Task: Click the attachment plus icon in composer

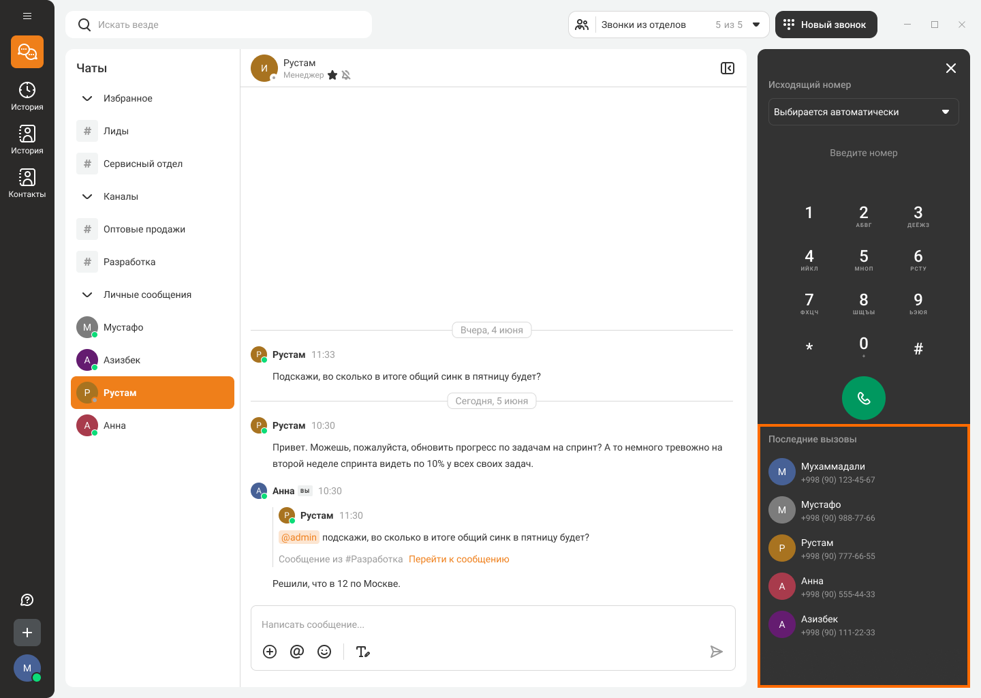Action: 270,652
